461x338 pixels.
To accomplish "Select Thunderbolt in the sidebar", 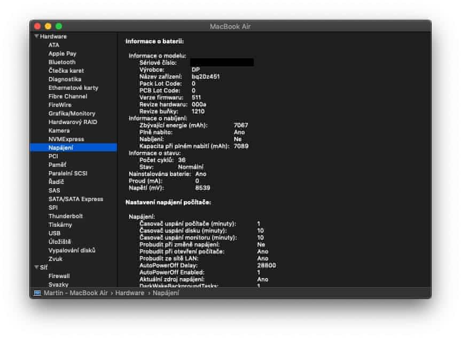I will pyautogui.click(x=66, y=216).
